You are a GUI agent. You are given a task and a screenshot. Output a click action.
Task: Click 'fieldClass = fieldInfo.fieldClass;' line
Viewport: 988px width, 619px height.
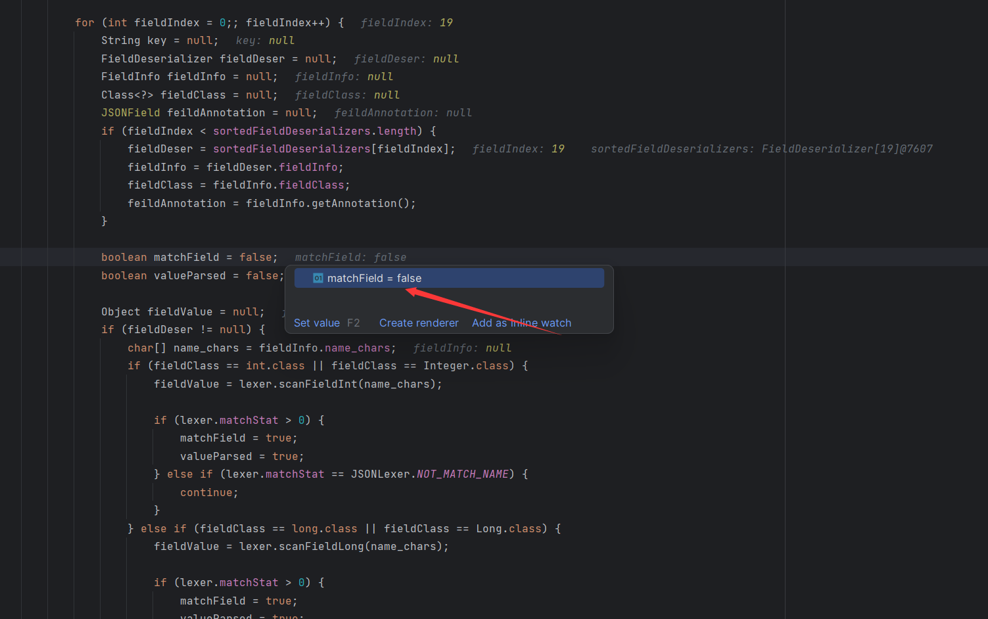click(x=239, y=185)
